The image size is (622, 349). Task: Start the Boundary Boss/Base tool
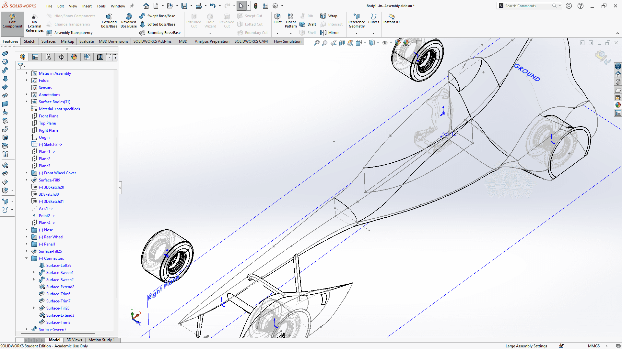[160, 33]
